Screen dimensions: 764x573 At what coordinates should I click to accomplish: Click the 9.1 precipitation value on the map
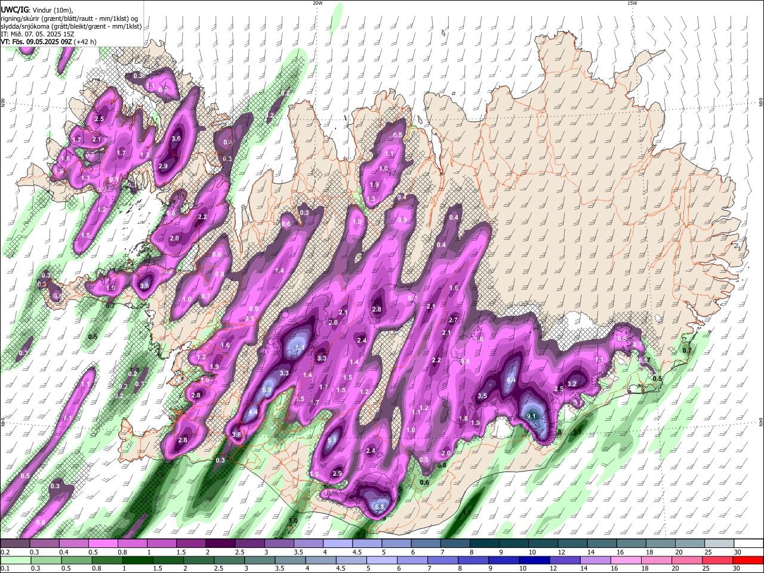click(x=532, y=417)
